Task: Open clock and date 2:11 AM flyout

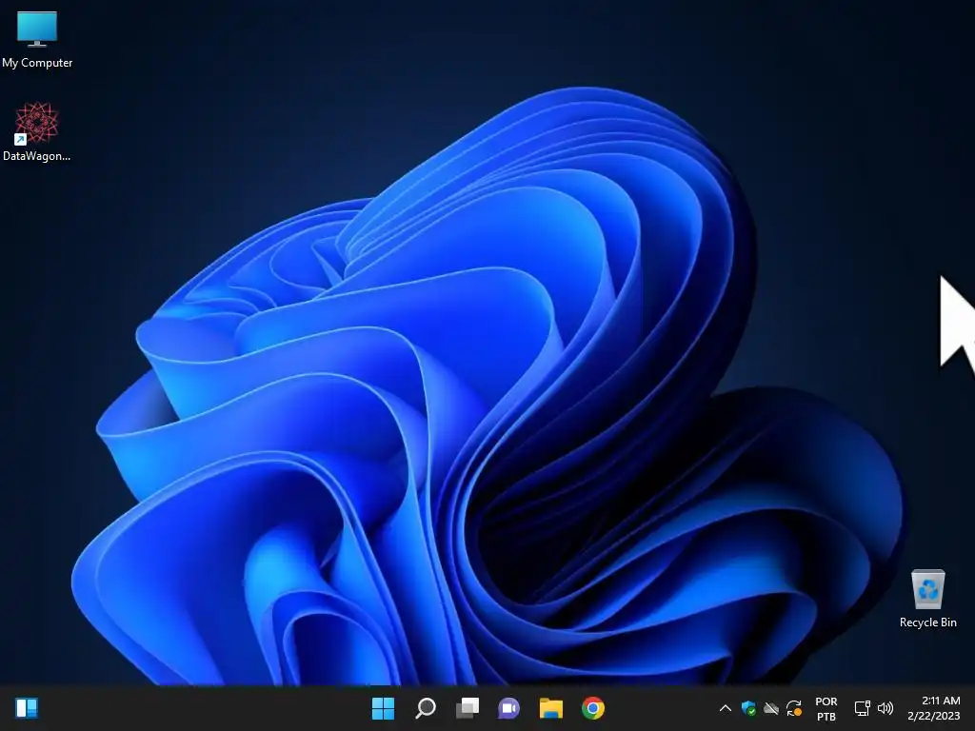Action: tap(933, 708)
